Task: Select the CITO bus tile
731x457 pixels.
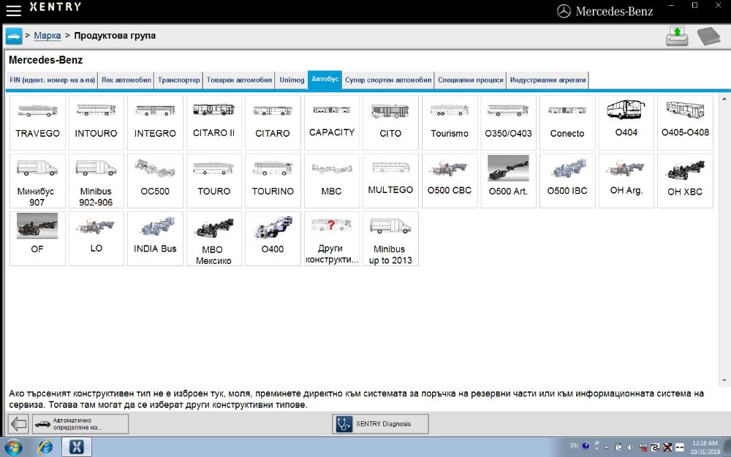Action: click(x=390, y=123)
